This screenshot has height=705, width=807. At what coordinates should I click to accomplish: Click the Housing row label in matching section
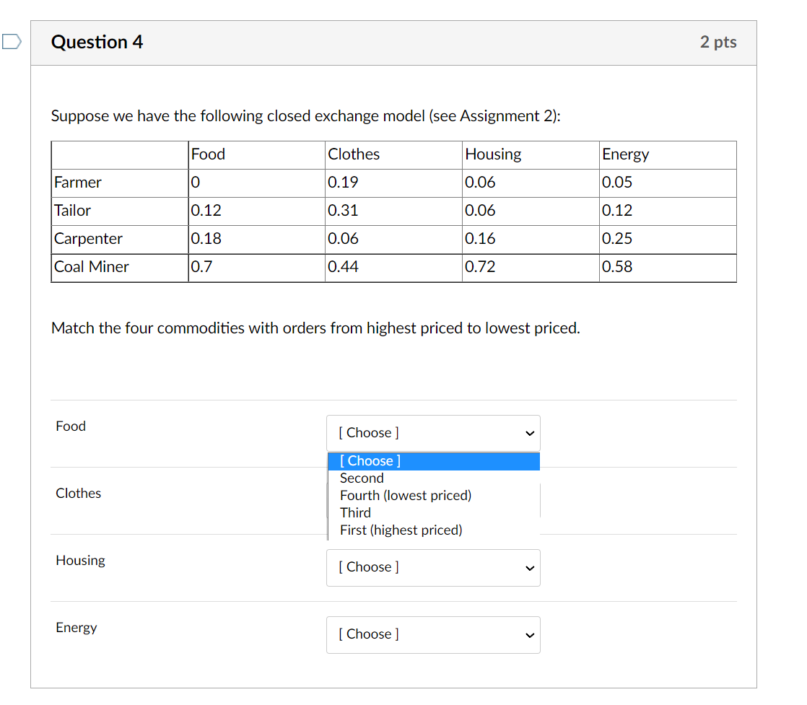pos(80,561)
